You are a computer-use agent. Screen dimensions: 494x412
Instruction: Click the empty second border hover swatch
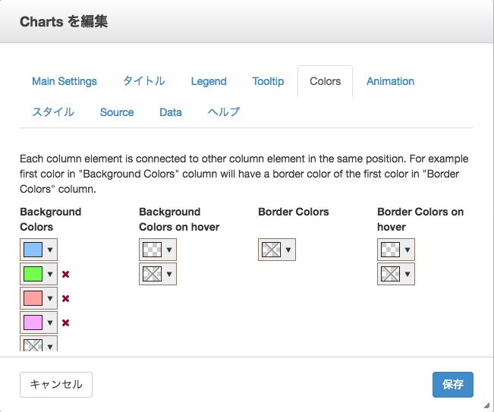390,274
